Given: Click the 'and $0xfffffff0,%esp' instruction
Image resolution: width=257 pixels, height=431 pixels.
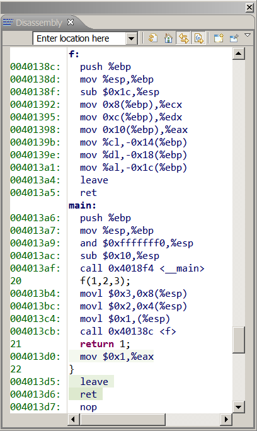Looking at the screenshot, I should click(137, 243).
